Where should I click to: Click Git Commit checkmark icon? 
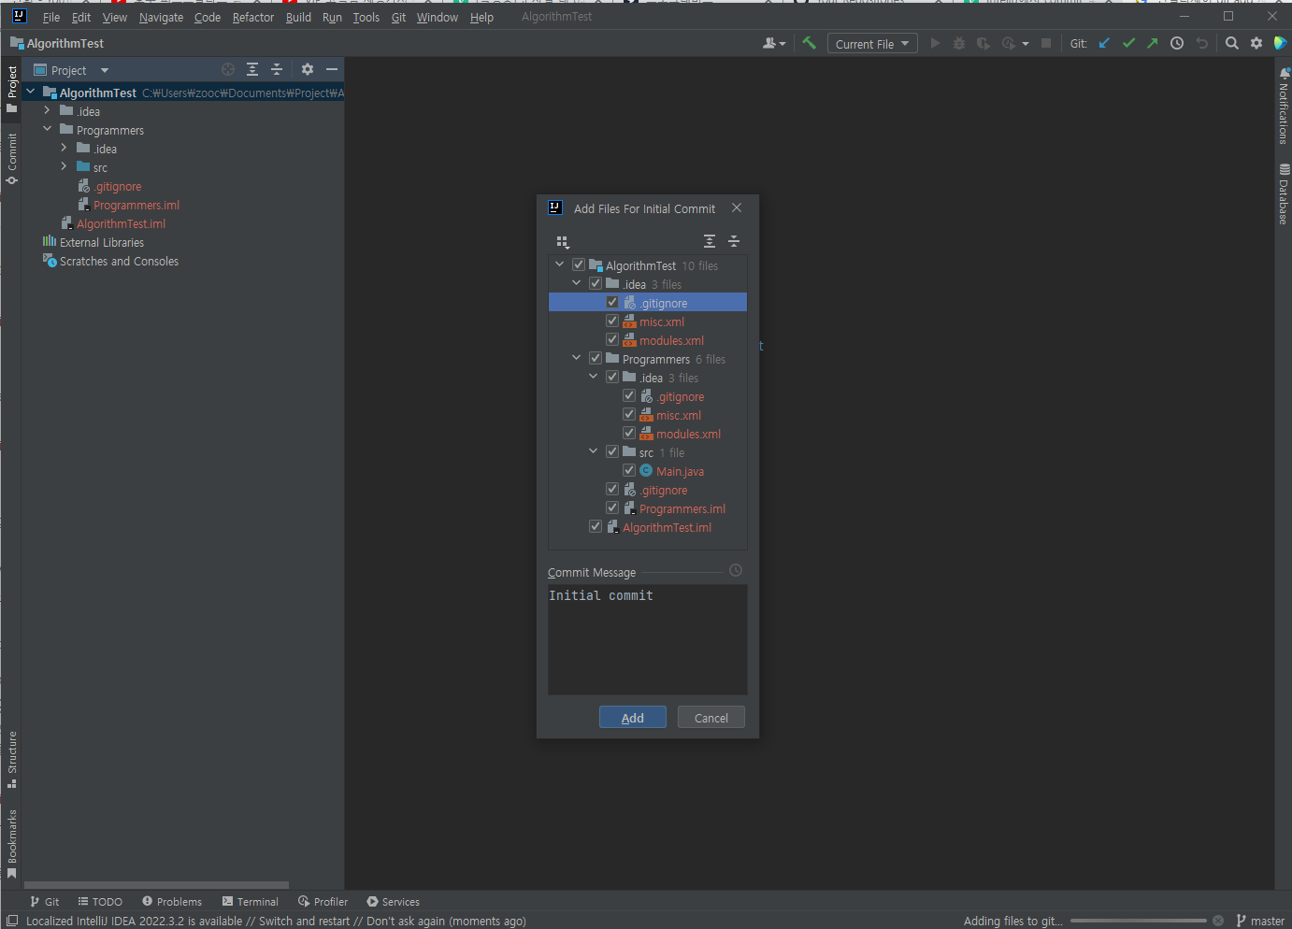coord(1128,43)
